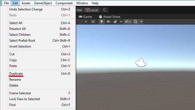The width and height of the screenshot is (195, 110).
Task: Choose Deselect All
Action: (x=42, y=29)
